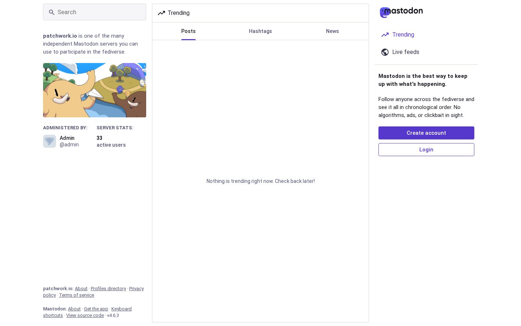Click the 'Nothing is trending right now' message
The height and width of the screenshot is (326, 521).
coord(260,181)
